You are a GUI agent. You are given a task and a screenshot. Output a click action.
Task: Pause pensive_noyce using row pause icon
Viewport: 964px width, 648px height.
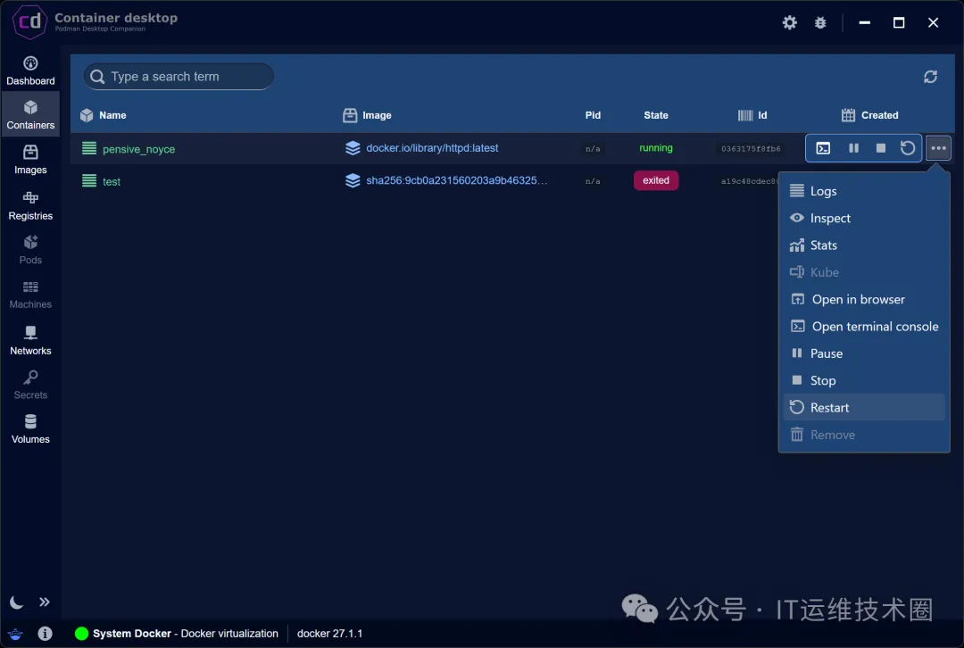coord(853,148)
